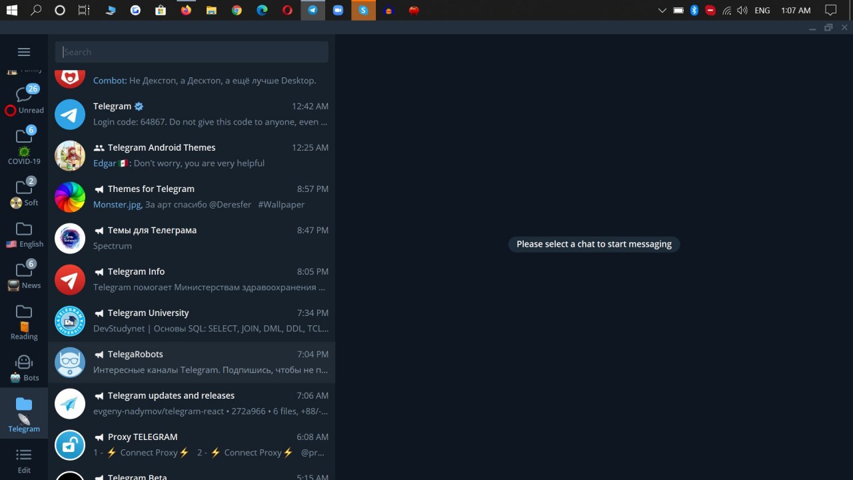Image resolution: width=853 pixels, height=480 pixels.
Task: Open Microsoft Edge from taskbar
Action: tap(262, 10)
